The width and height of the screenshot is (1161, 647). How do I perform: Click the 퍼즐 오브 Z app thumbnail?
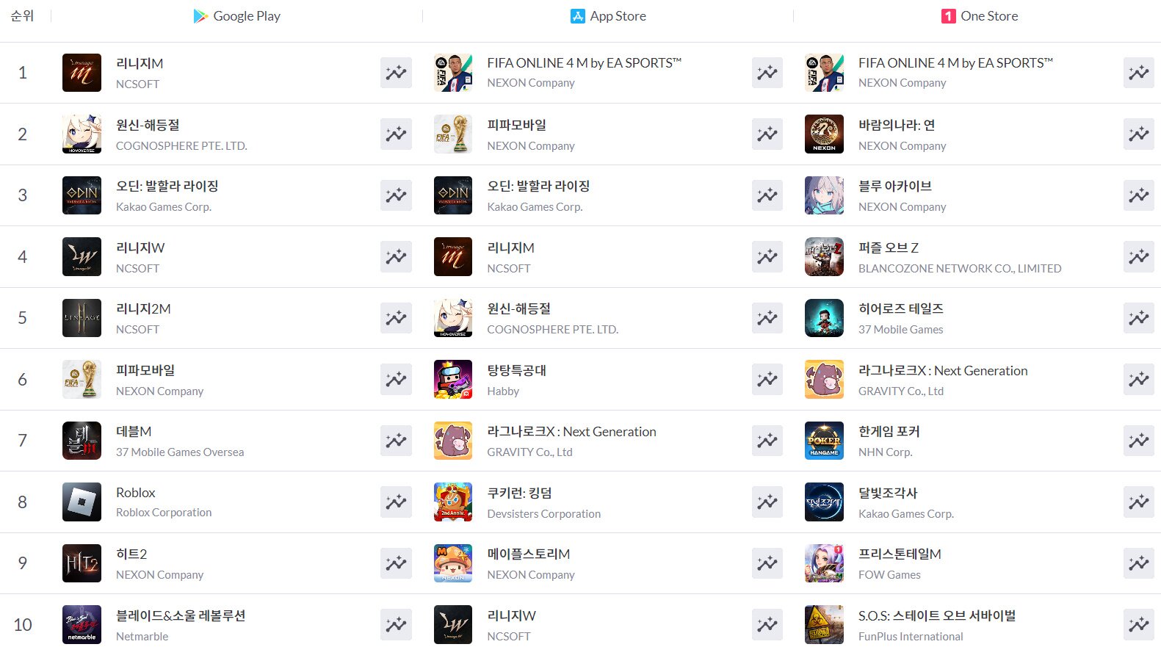(x=824, y=257)
